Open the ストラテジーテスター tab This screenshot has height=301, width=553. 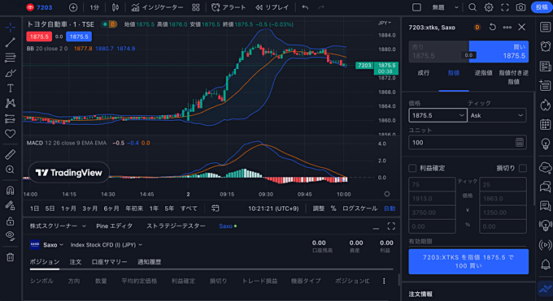click(x=176, y=226)
